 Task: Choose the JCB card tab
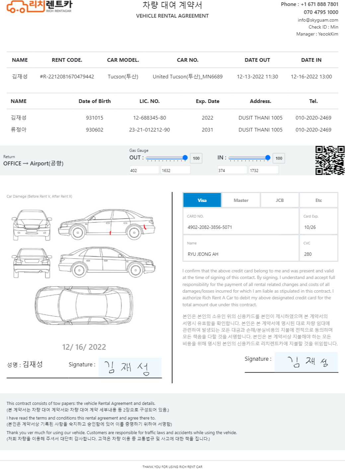pyautogui.click(x=280, y=200)
